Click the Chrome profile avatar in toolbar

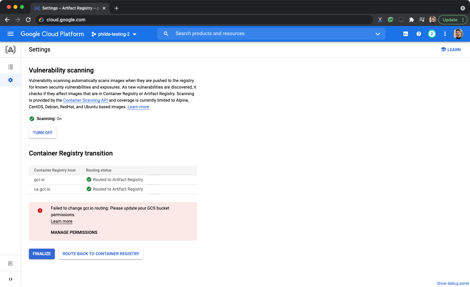pyautogui.click(x=433, y=20)
